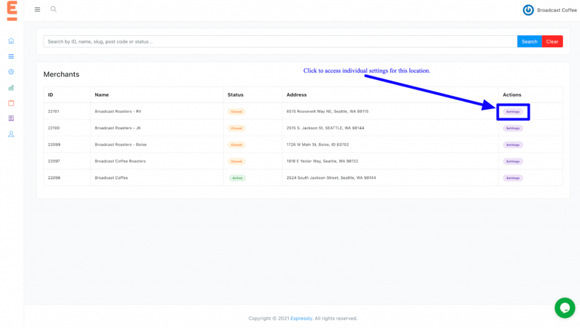This screenshot has height=328, width=580.
Task: Click address 1918 E Yesler Way
Action: [322, 161]
